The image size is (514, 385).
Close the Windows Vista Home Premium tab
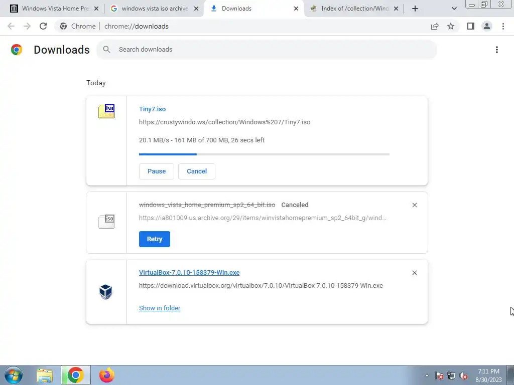click(x=96, y=9)
